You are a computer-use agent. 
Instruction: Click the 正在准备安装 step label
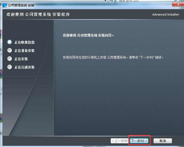tap(24, 51)
